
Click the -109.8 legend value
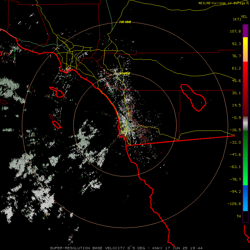tap(234, 204)
